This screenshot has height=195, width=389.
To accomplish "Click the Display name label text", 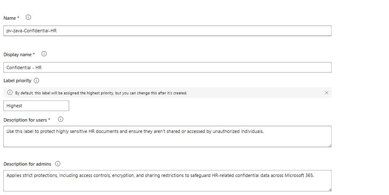I will click(x=17, y=55).
